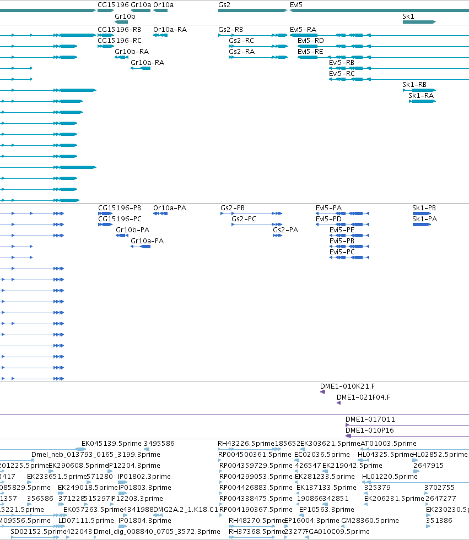Click the LD07111.5prime EST label
Screen dimensions: 469x540
click(86, 521)
